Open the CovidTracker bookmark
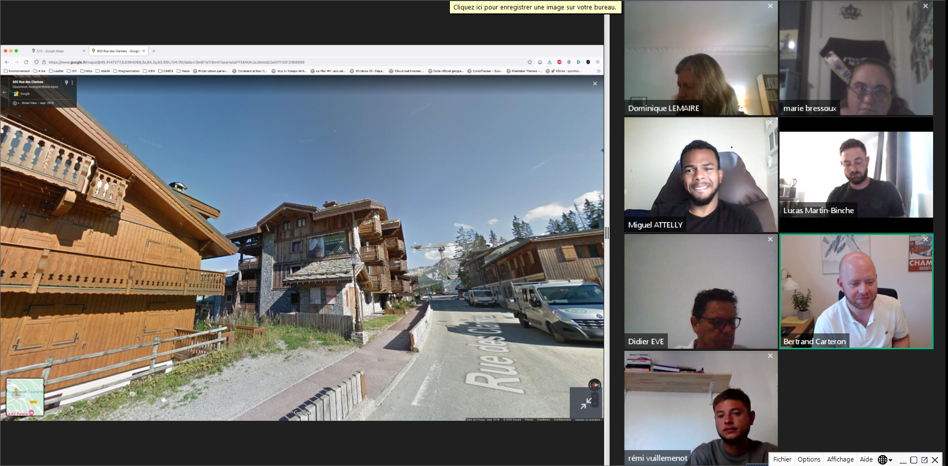Viewport: 948px width, 466px height. point(485,71)
